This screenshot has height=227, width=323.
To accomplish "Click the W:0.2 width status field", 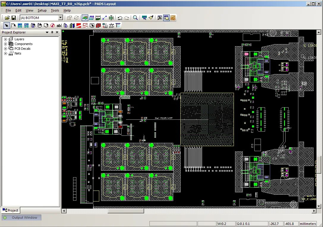I will pos(226,224).
